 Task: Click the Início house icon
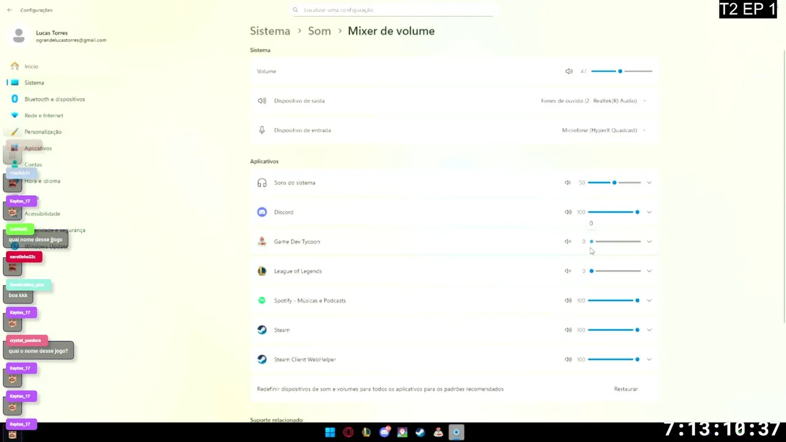(x=15, y=66)
